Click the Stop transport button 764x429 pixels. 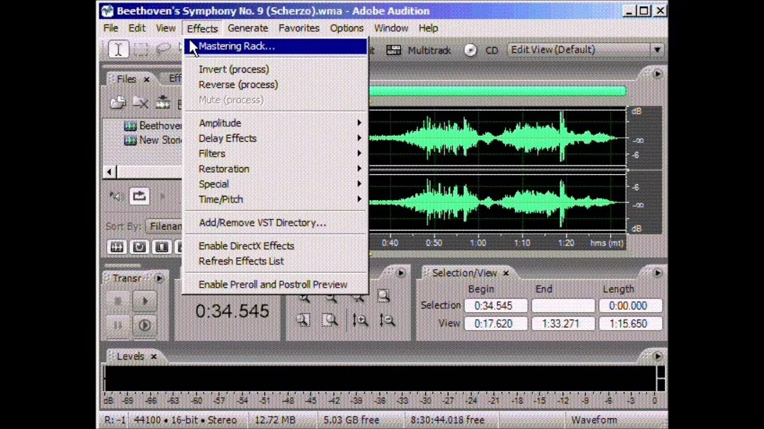pyautogui.click(x=118, y=301)
